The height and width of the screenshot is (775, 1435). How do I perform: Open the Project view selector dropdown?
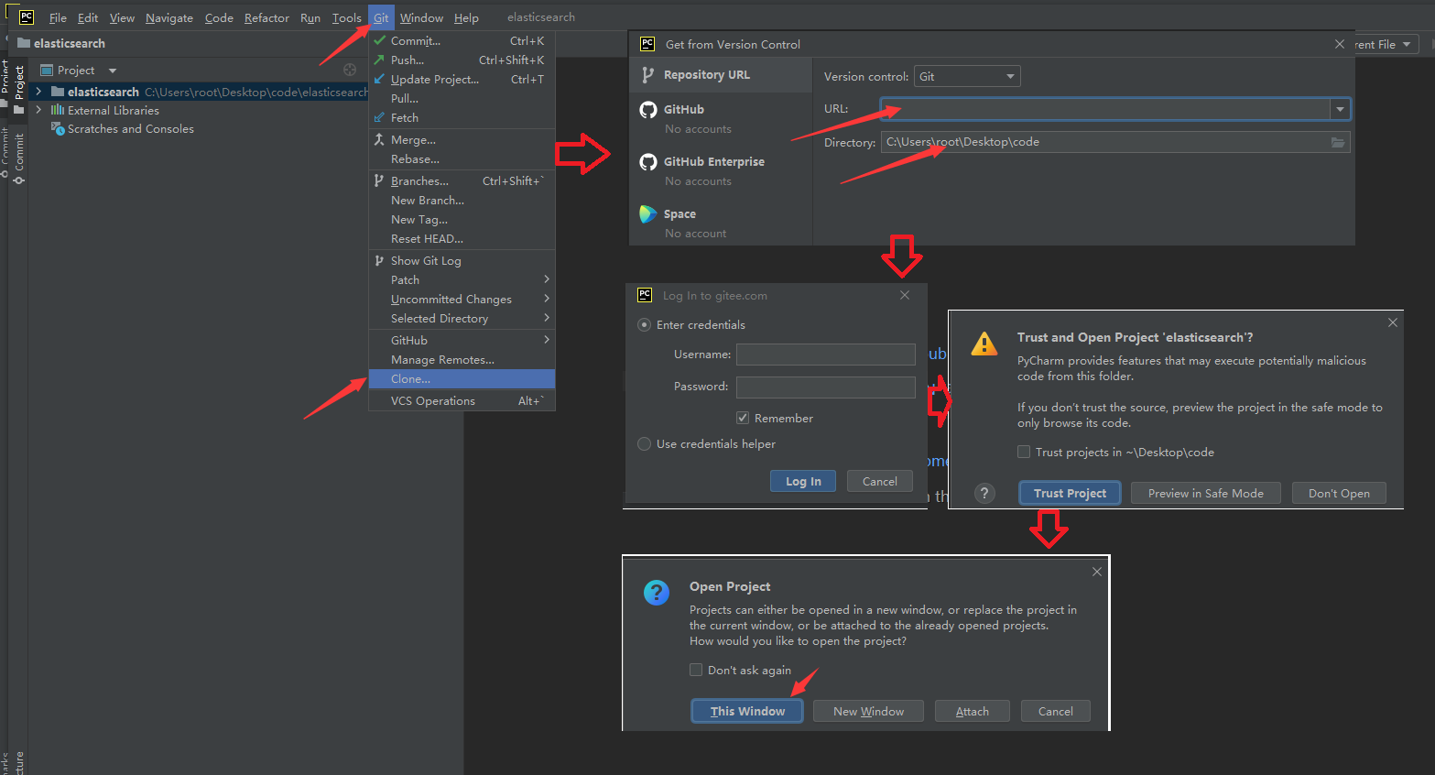coord(113,71)
